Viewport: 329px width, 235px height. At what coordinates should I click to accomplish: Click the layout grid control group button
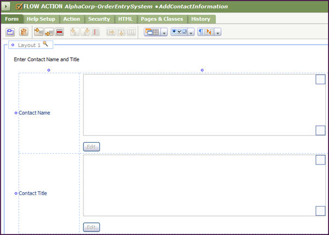click(x=152, y=32)
